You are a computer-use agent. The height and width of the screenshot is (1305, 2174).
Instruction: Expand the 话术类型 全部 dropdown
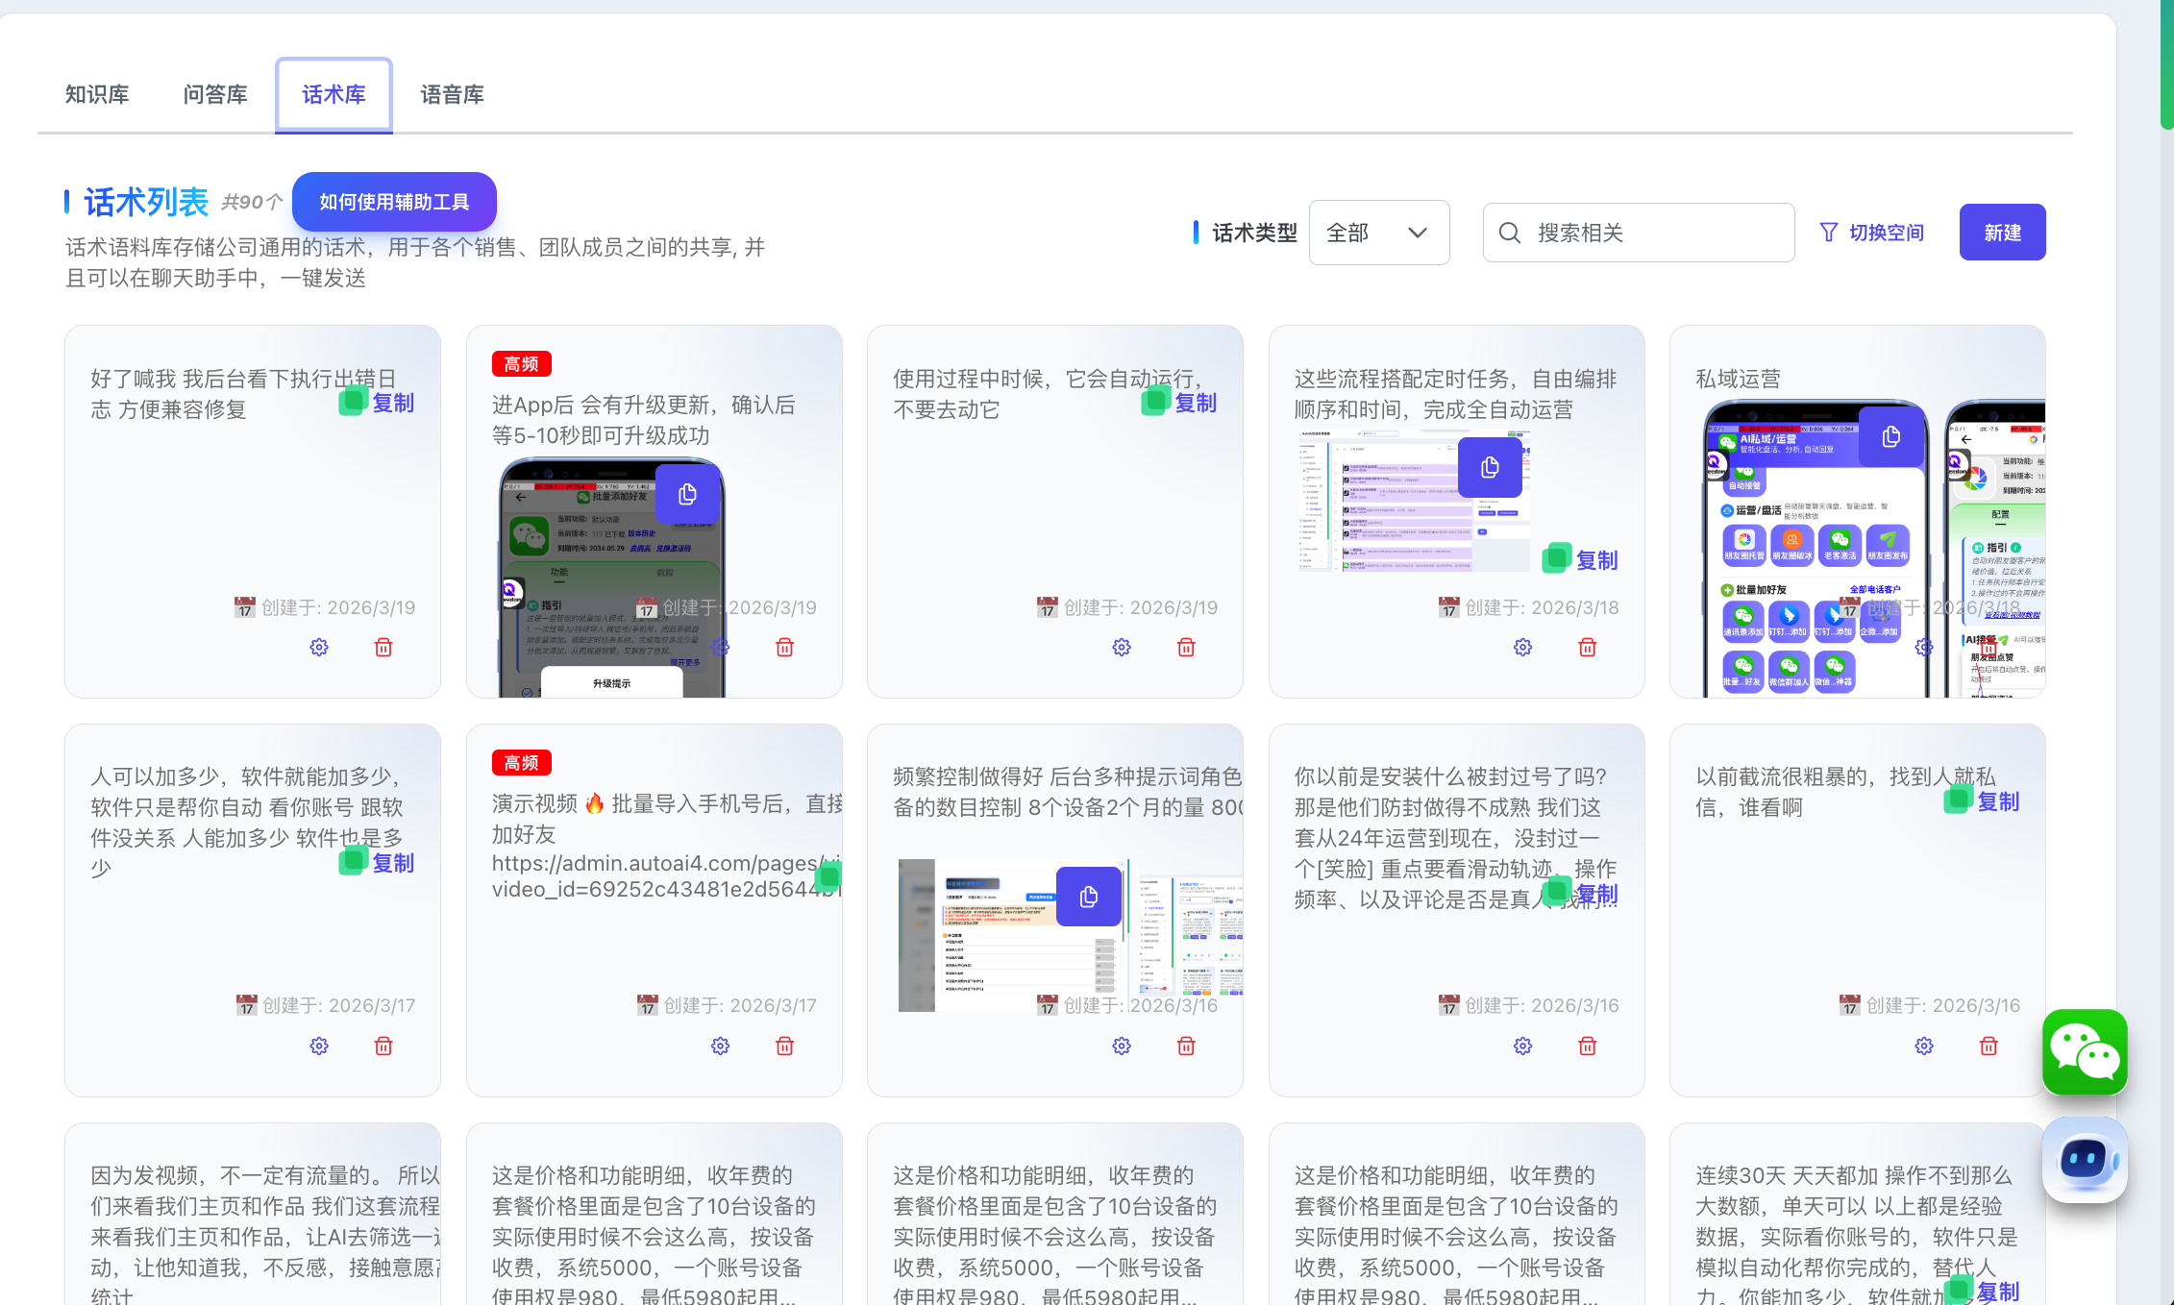[x=1378, y=233]
